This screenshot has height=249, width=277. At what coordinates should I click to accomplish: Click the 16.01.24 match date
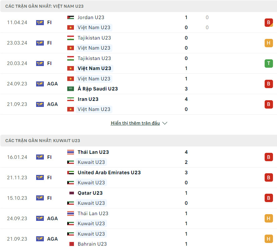[x=16, y=157]
